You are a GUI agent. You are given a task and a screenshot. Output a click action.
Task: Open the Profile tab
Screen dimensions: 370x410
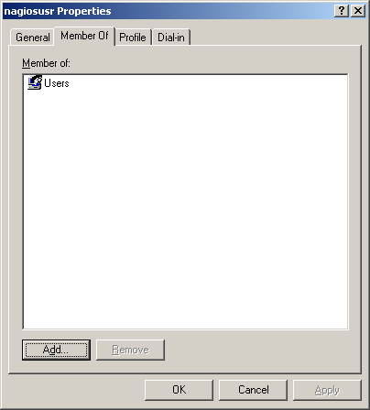(x=133, y=38)
